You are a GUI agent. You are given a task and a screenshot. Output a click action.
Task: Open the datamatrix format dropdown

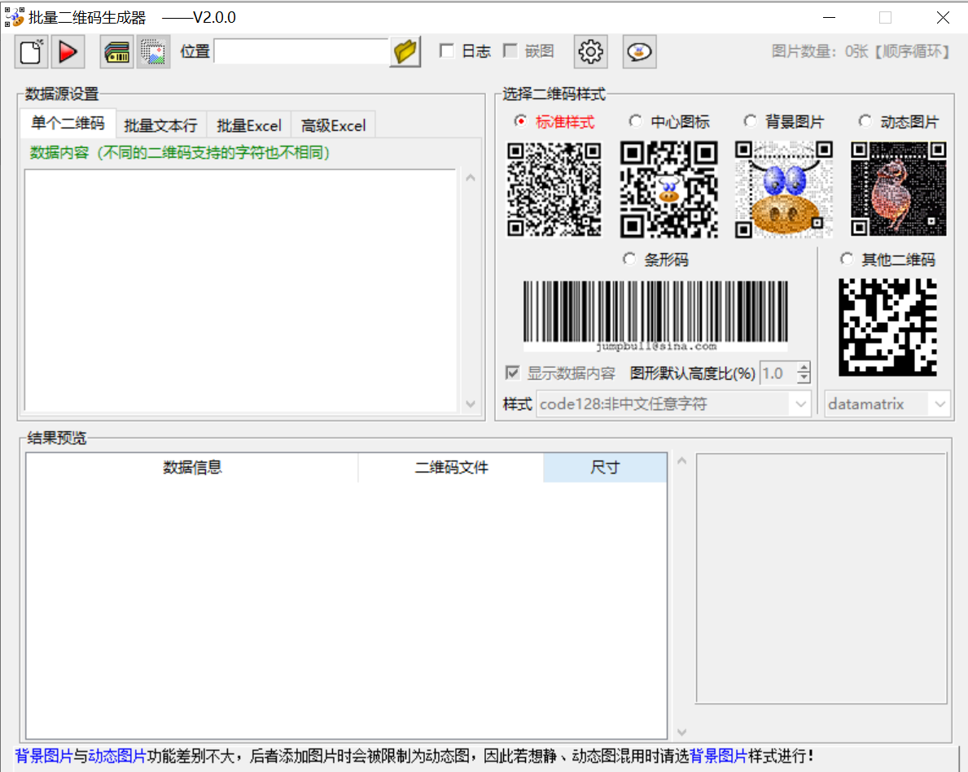click(886, 403)
